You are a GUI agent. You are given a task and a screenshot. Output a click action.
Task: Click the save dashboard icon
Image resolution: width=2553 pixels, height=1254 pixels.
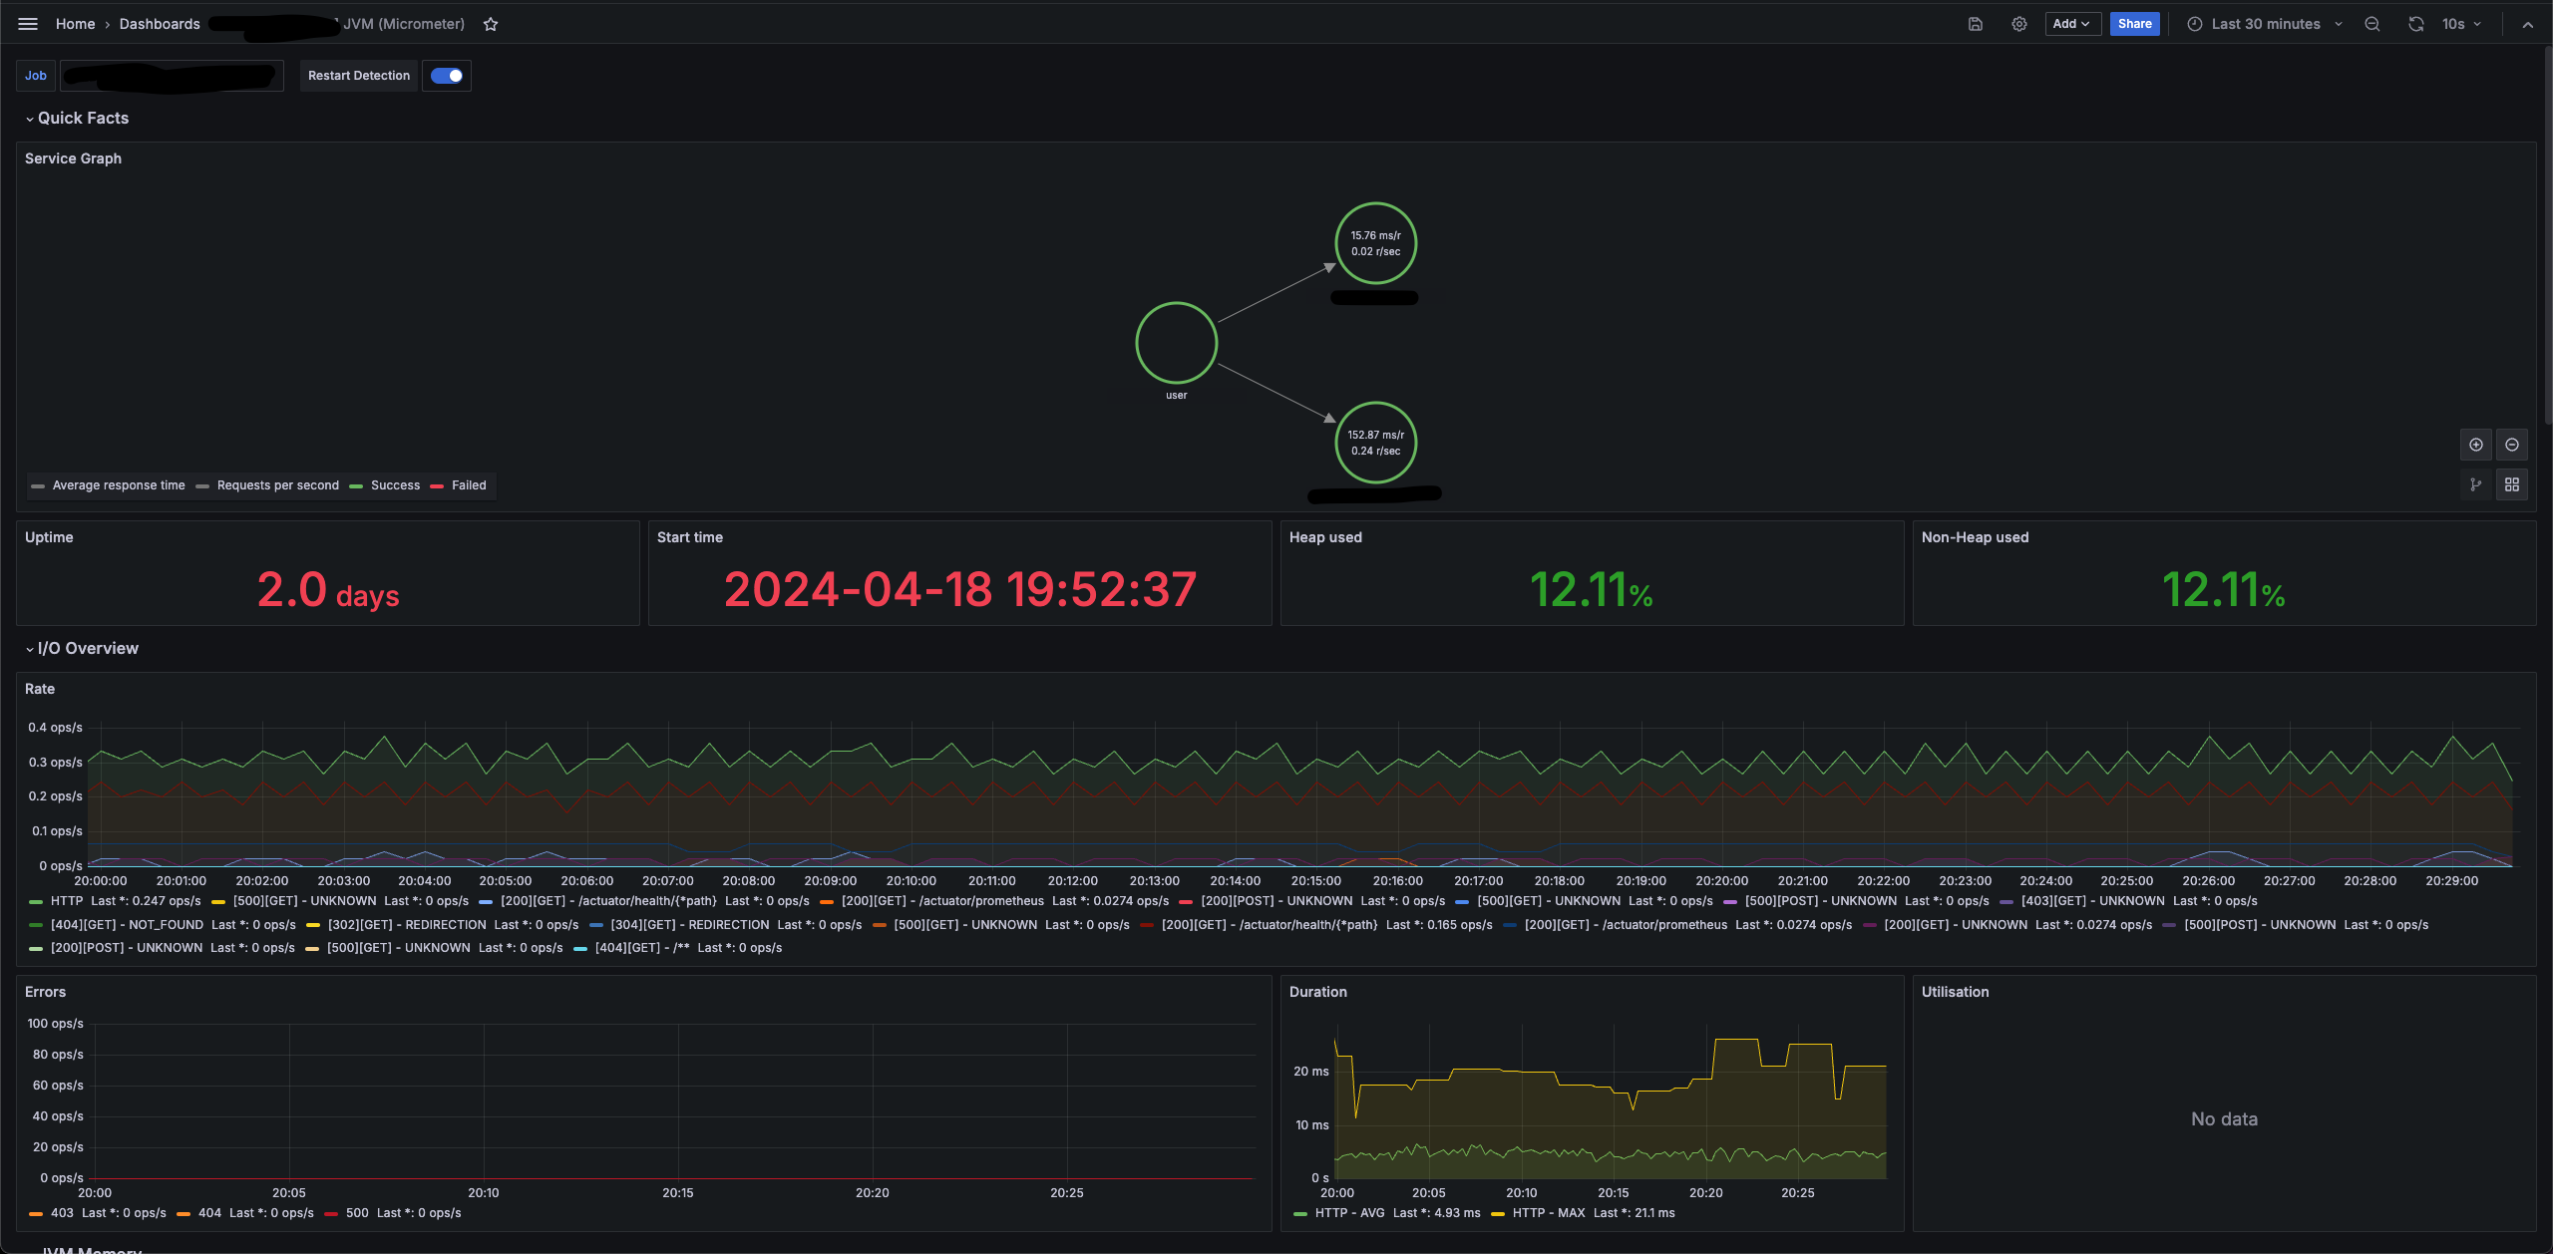(x=1975, y=24)
